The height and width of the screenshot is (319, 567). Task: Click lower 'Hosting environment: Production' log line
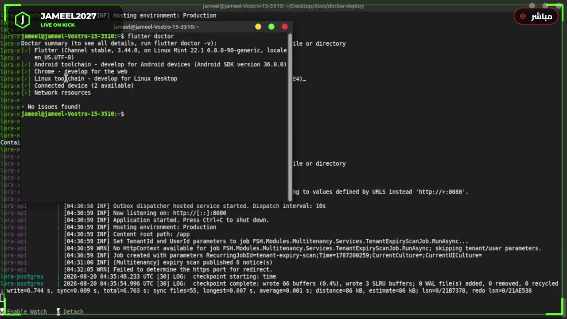click(140, 227)
